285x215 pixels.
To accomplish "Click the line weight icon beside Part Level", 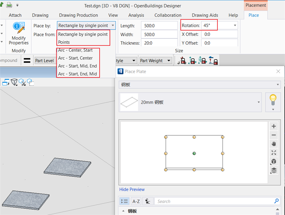I will pyautogui.click(x=27, y=61).
